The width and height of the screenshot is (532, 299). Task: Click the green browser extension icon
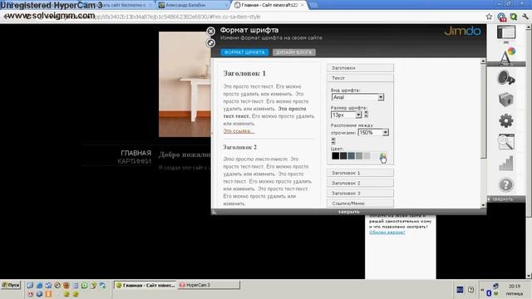pos(514,17)
